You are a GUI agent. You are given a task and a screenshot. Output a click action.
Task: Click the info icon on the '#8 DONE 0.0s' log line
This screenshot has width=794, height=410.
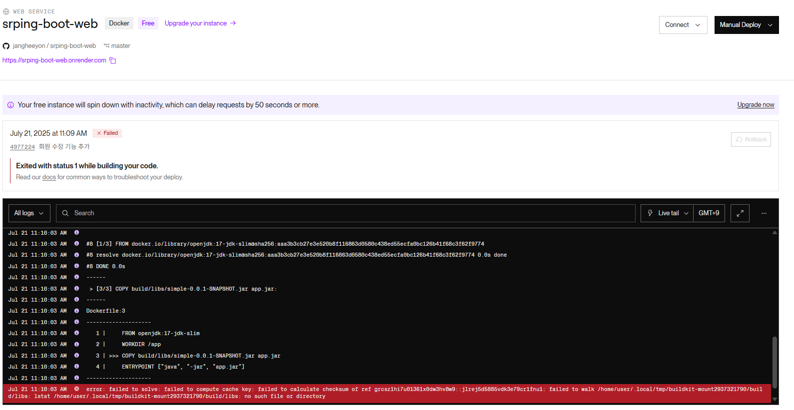click(76, 266)
